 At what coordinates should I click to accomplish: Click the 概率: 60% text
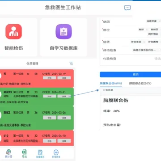click(x=111, y=111)
